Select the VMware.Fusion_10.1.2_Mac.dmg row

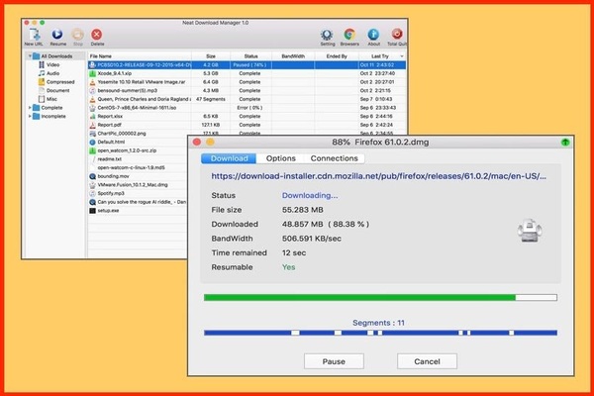[138, 185]
